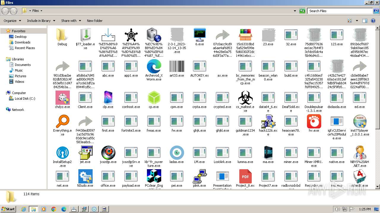Image resolution: width=380 pixels, height=213 pixels.
Task: Expand the address bar history dropdown
Action: coord(295,11)
